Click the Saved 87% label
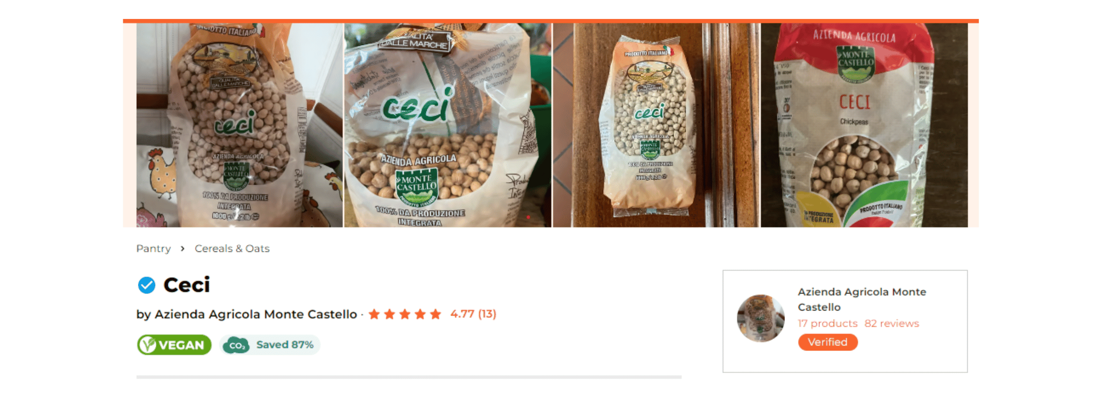The width and height of the screenshot is (1102, 400). (x=285, y=345)
